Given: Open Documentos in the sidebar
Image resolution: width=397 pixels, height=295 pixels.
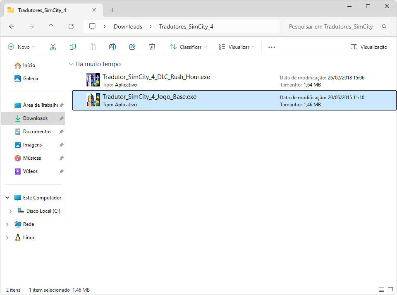Looking at the screenshot, I should (37, 132).
